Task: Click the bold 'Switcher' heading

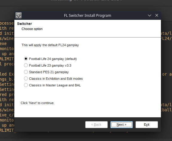Action: 25,24
